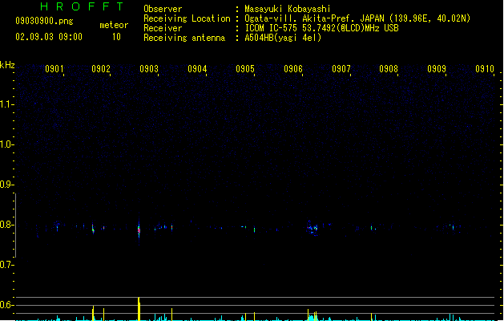Screen dimensions: 504x321
Task: Click the 0.8 kHz axis label
Action: [x=6, y=225]
